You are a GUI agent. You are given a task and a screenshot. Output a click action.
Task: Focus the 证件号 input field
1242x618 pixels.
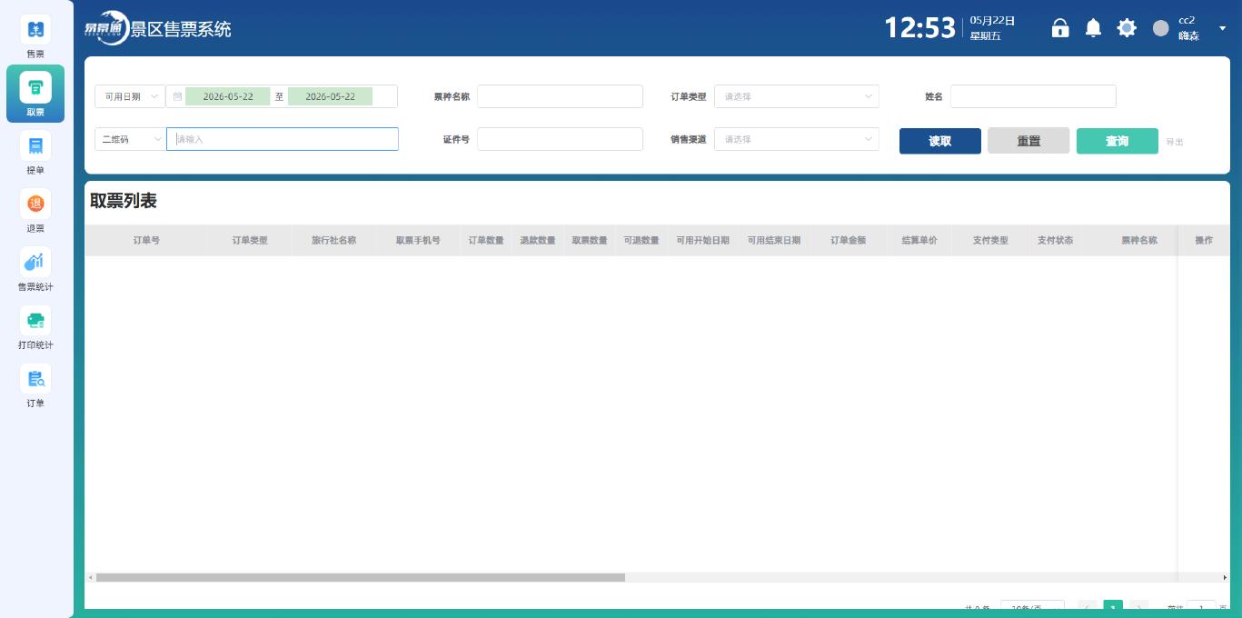(560, 139)
